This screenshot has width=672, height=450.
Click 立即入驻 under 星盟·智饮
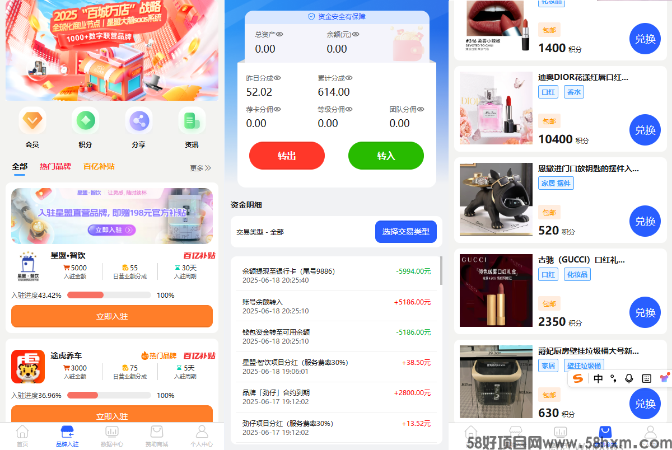[112, 316]
